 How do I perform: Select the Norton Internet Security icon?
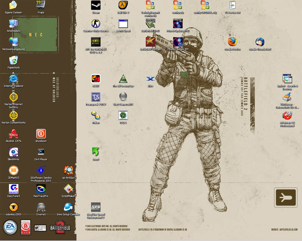pos(14,97)
